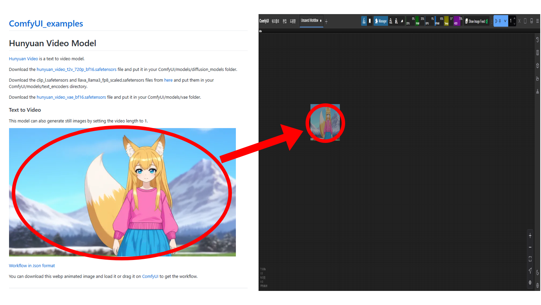Zoom out the canvas with minus button
This screenshot has width=541, height=305.
[530, 247]
